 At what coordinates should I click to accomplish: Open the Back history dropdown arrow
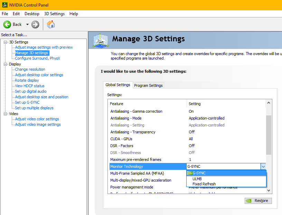[x=27, y=24]
